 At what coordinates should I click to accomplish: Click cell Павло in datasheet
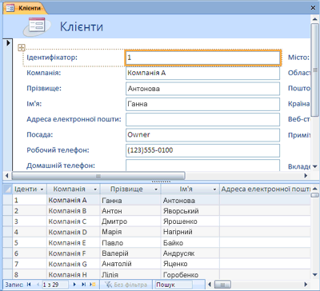coord(130,243)
